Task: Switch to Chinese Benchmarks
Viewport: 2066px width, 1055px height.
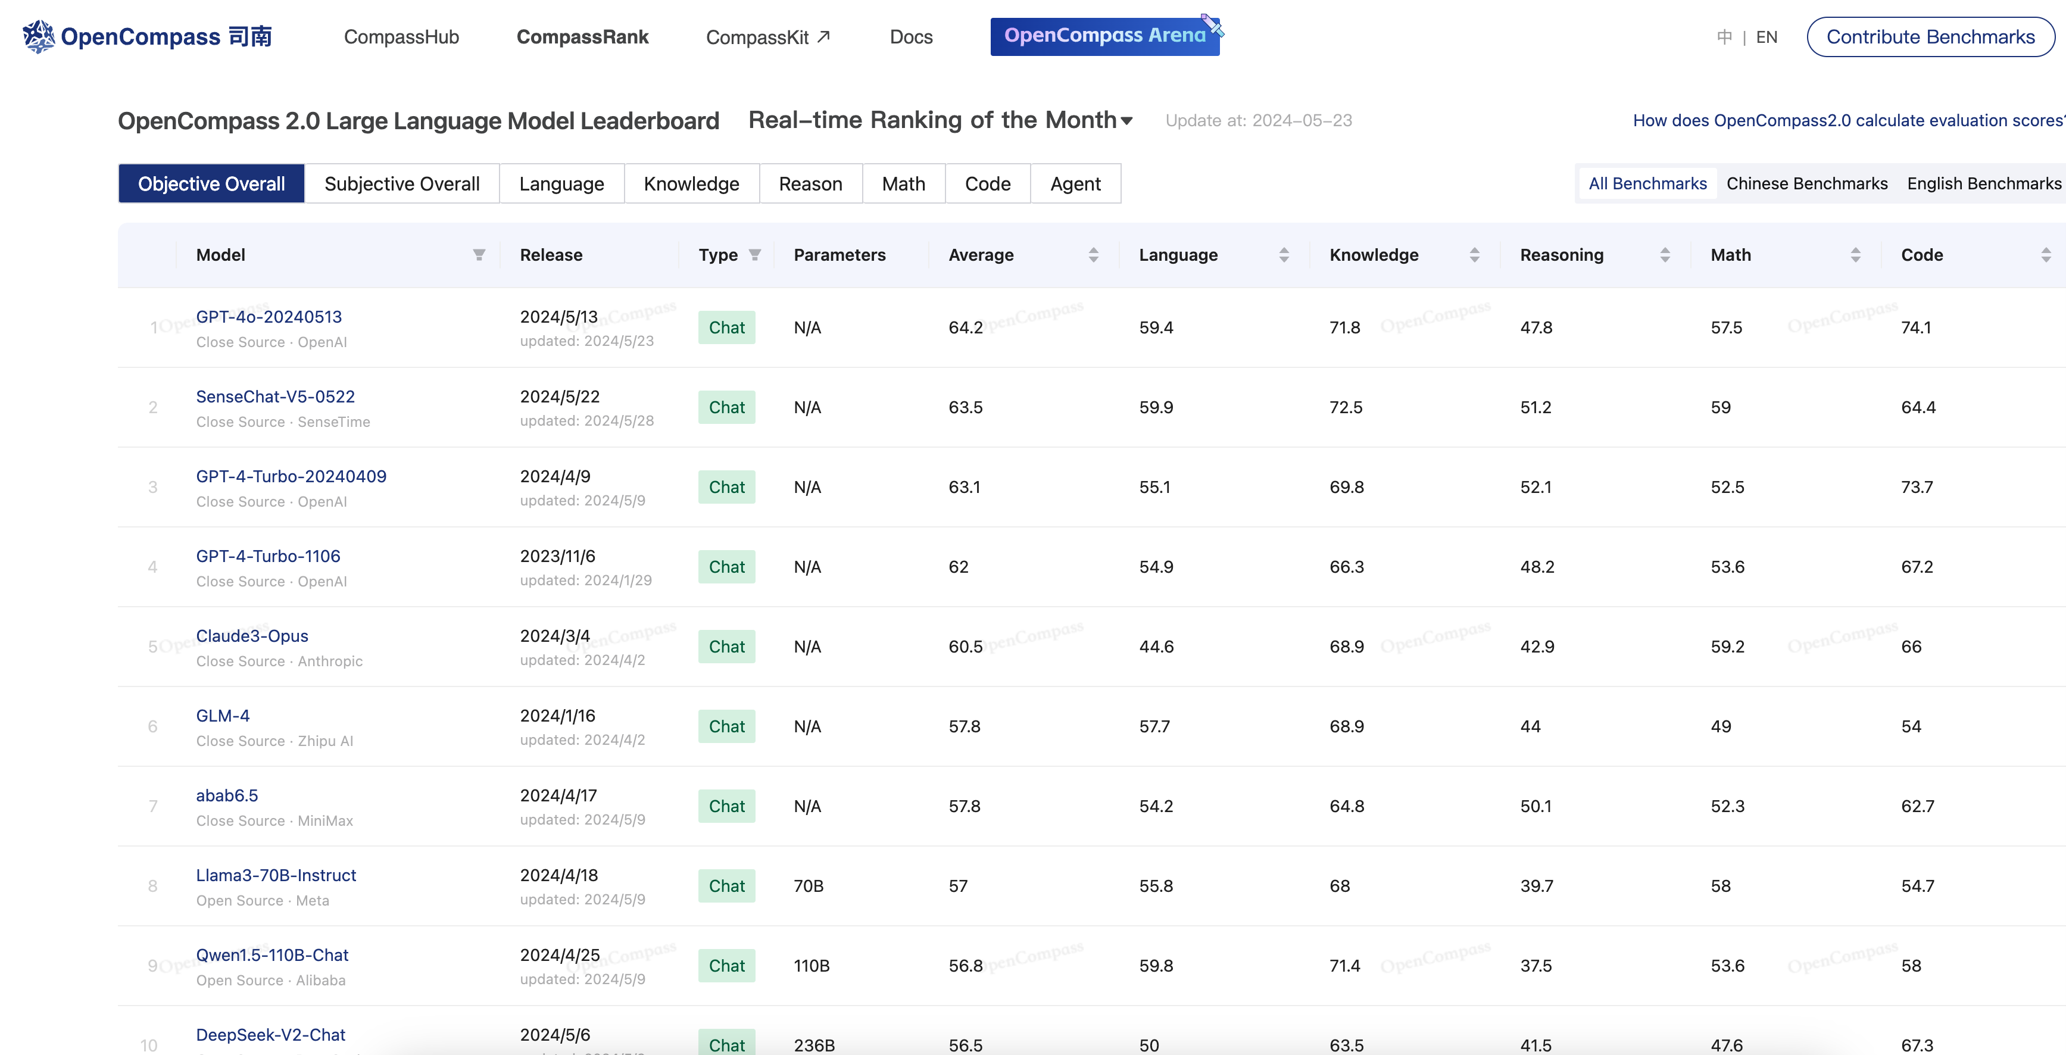Action: 1807,183
